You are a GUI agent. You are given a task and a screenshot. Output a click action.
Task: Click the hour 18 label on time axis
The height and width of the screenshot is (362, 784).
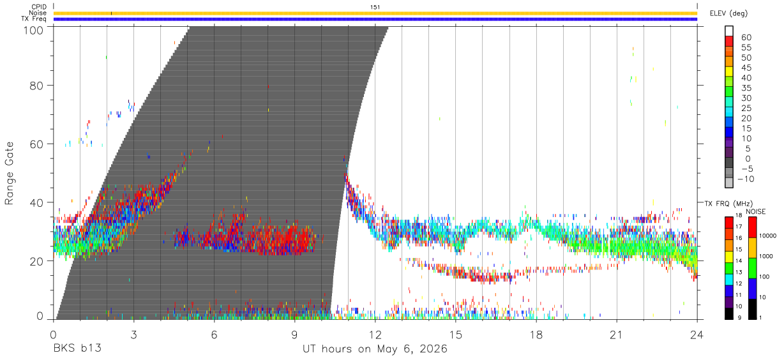pos(536,335)
